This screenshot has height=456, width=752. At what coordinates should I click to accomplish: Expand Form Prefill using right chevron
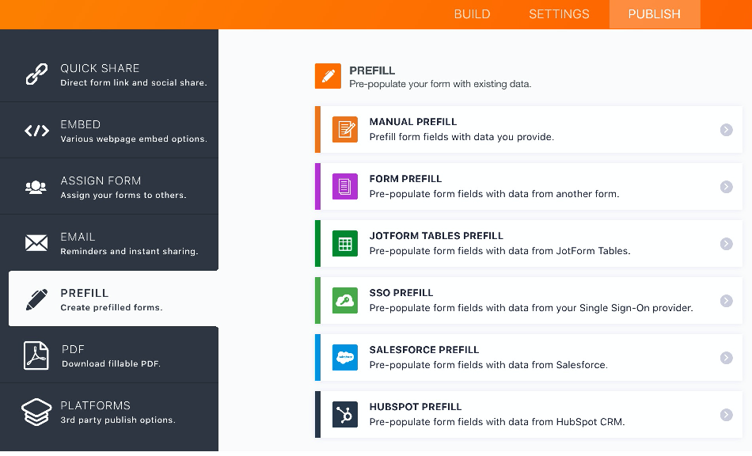tap(726, 187)
